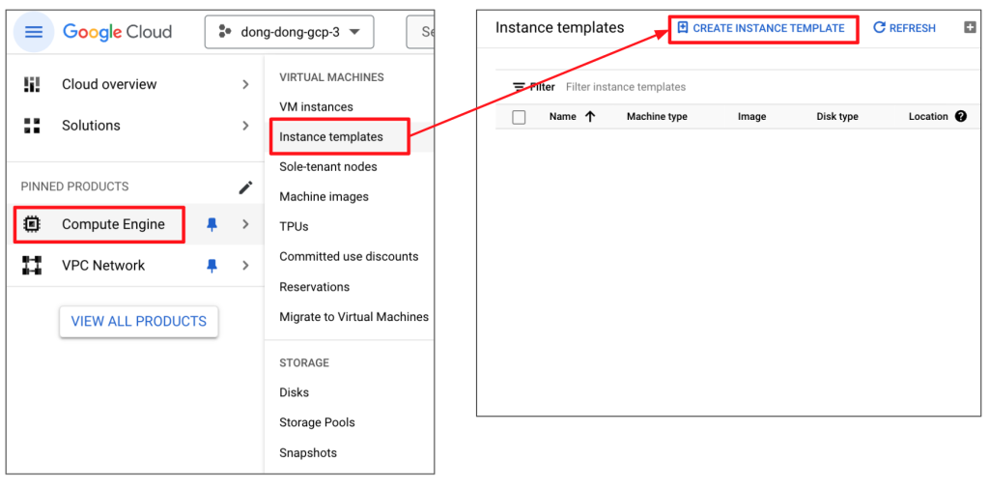This screenshot has height=489, width=989.
Task: Click the Google Cloud logo
Action: 117,32
